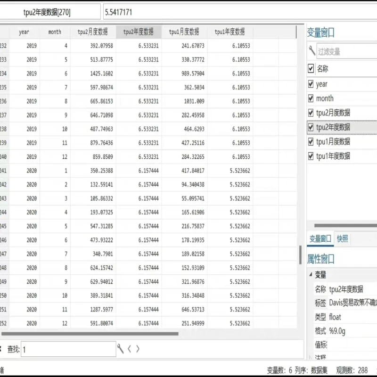Screen dimensions: 377x377
Task: Select the tpu2年度数据 column header
Action: point(139,32)
